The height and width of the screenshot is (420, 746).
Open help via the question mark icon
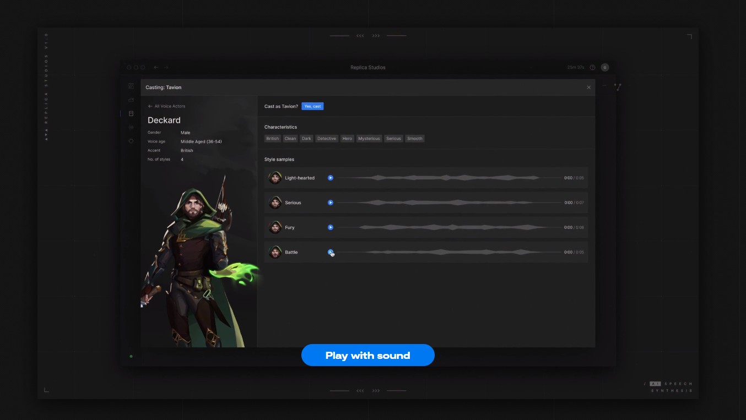(592, 67)
